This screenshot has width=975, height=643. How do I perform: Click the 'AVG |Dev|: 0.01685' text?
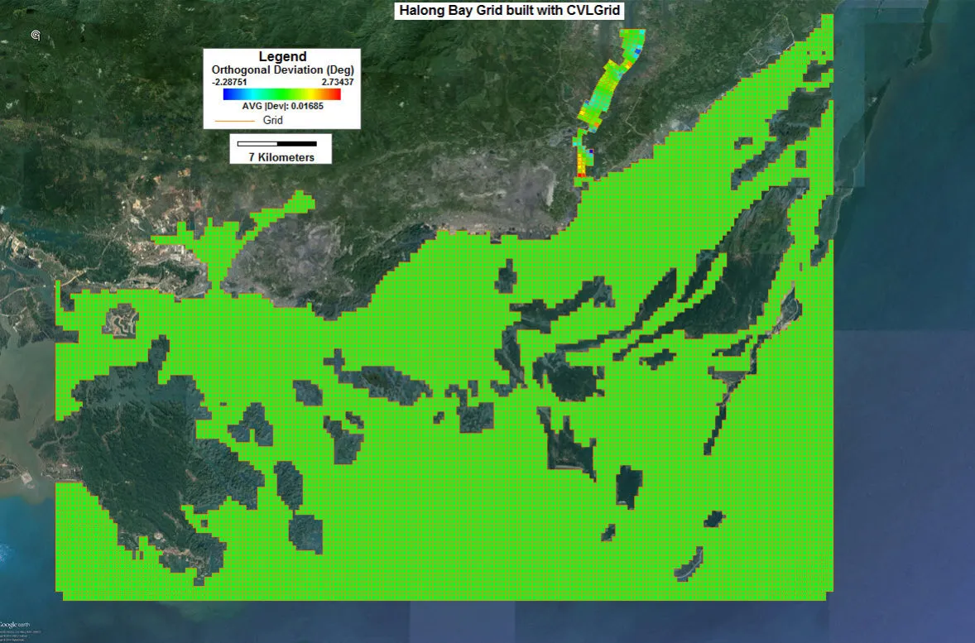click(x=282, y=107)
